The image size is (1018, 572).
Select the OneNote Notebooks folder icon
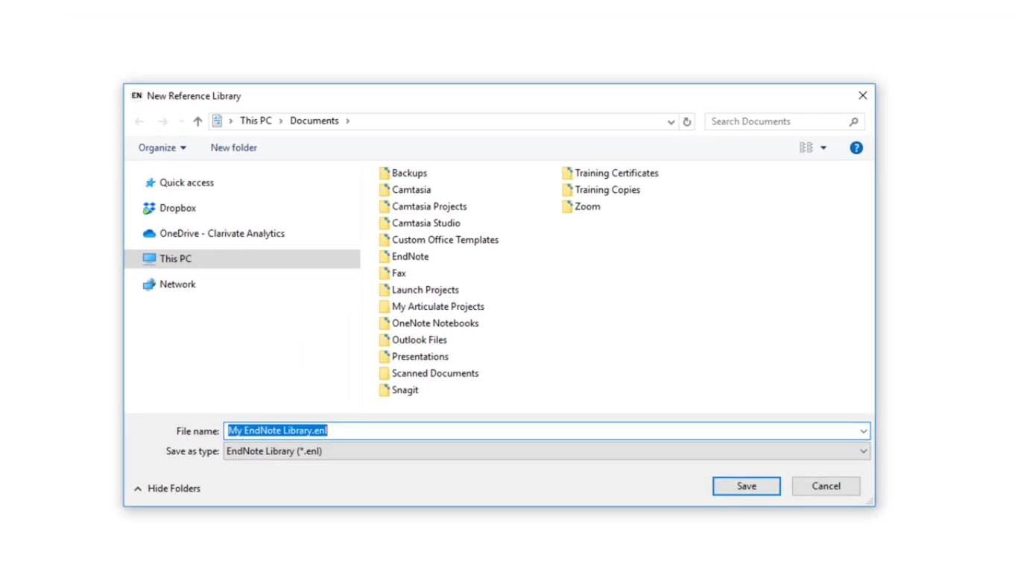(384, 323)
